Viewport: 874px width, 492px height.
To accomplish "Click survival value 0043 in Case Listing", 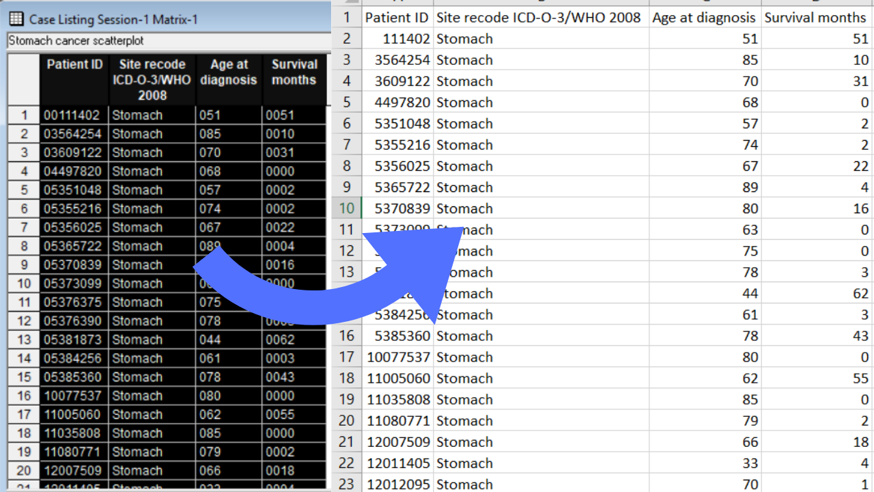I will pos(294,377).
